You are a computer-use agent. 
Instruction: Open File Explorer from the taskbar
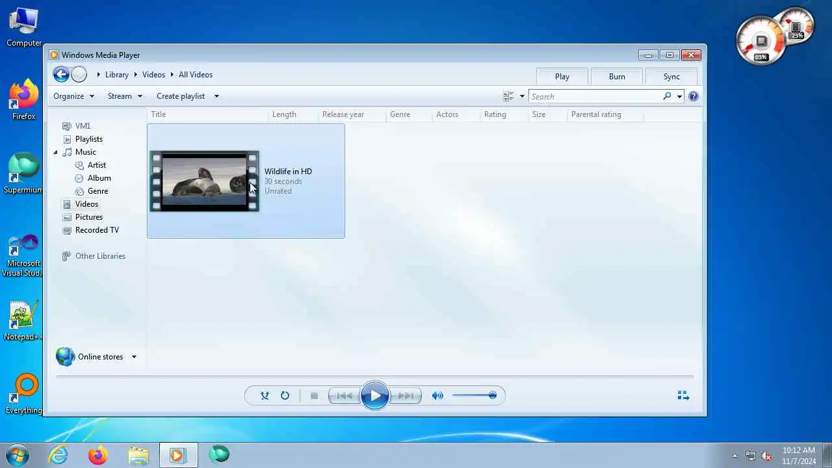[138, 455]
